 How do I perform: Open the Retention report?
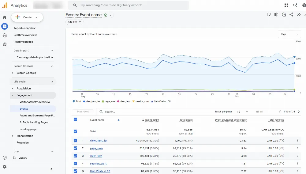point(23,143)
